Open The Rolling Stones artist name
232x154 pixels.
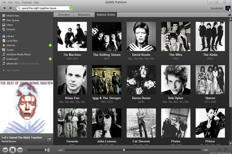pyautogui.click(x=107, y=55)
